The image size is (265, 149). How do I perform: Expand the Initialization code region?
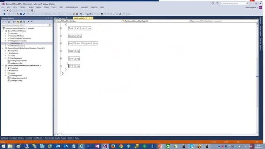click(61, 29)
